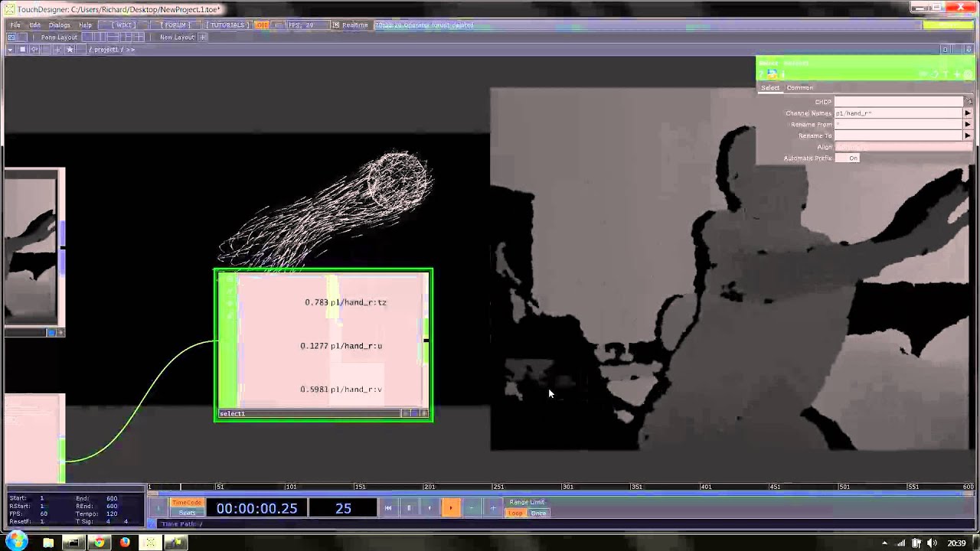Toggle the Realtime checkbox
The height and width of the screenshot is (551, 980).
click(336, 25)
